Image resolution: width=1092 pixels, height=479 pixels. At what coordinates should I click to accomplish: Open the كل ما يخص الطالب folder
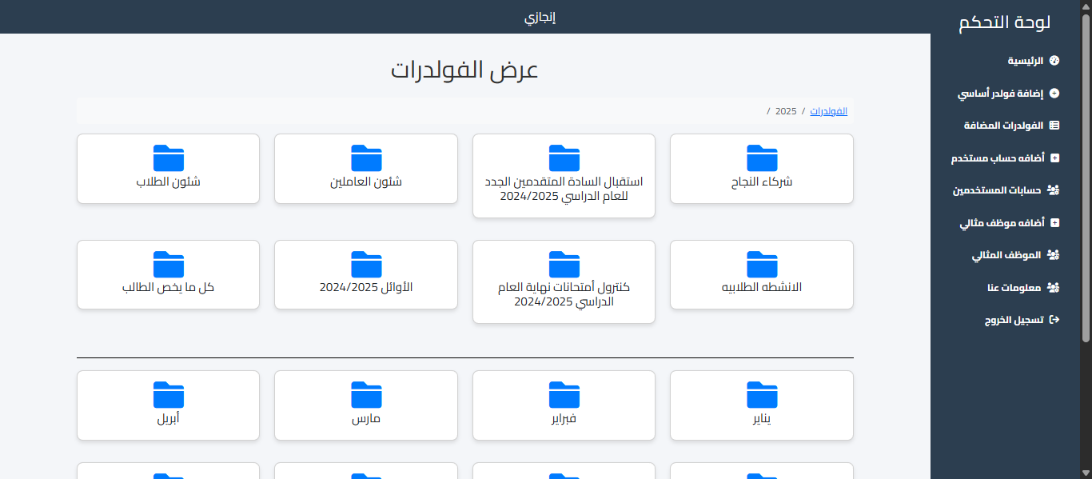[x=168, y=274]
